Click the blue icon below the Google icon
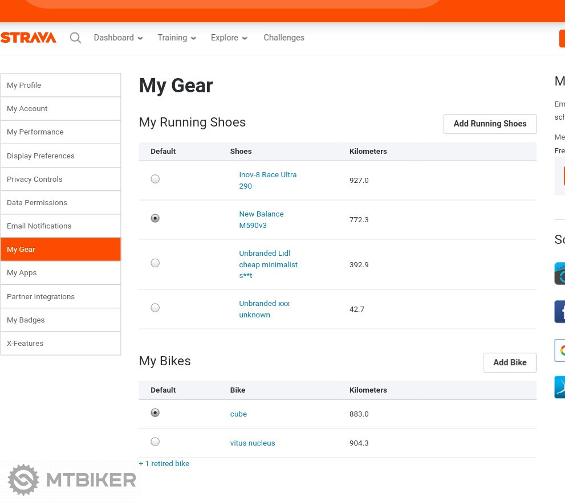565x502 pixels. click(560, 387)
